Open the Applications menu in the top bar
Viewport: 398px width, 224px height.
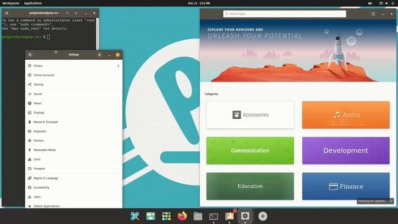coord(33,3)
